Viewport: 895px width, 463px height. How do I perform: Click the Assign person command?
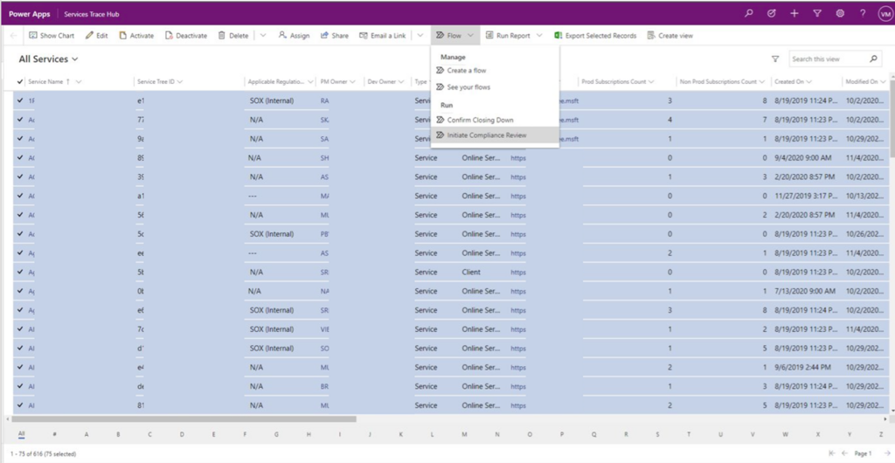coord(294,35)
